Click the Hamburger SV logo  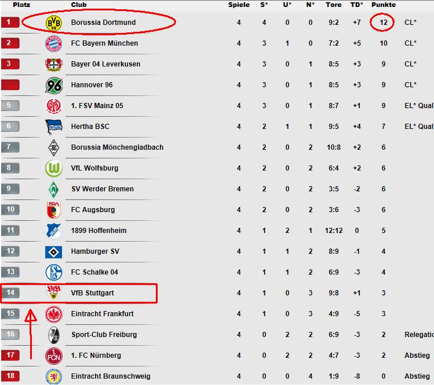tap(53, 251)
